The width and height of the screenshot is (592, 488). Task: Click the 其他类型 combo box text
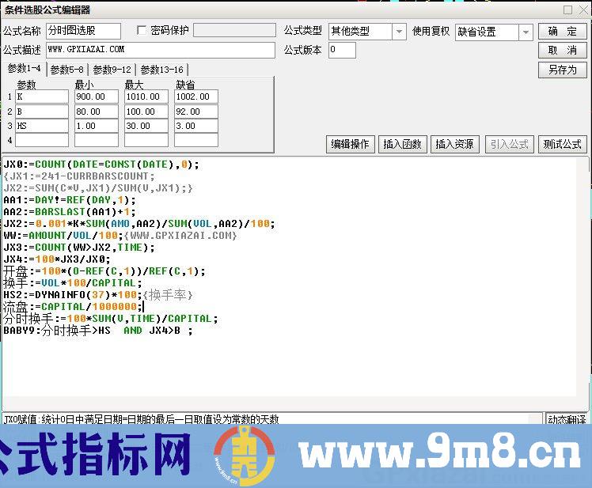[x=350, y=32]
